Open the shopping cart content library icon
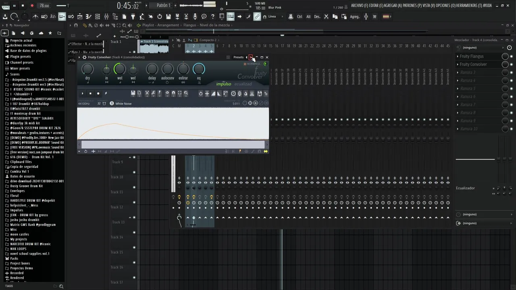 [375, 17]
